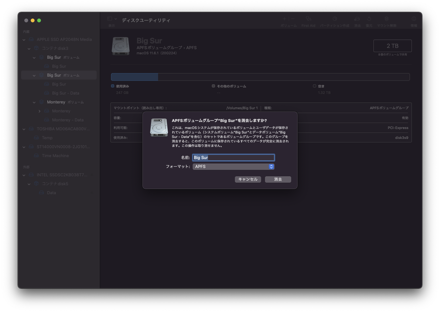Collapse the ST14000VN0008-2JG101 disk
This screenshot has height=312, width=440.
24,147
